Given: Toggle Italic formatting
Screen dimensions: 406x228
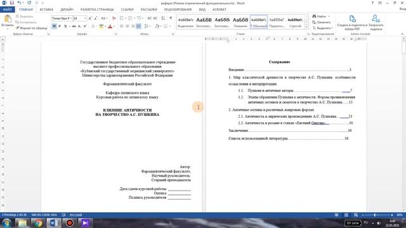Looking at the screenshot, I should coord(60,26).
